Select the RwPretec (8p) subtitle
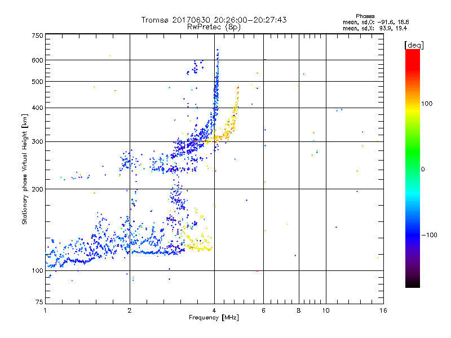Viewport: 451px width, 338px height. (x=214, y=26)
